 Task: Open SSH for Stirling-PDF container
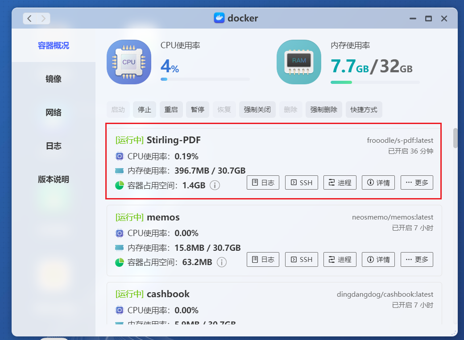302,182
